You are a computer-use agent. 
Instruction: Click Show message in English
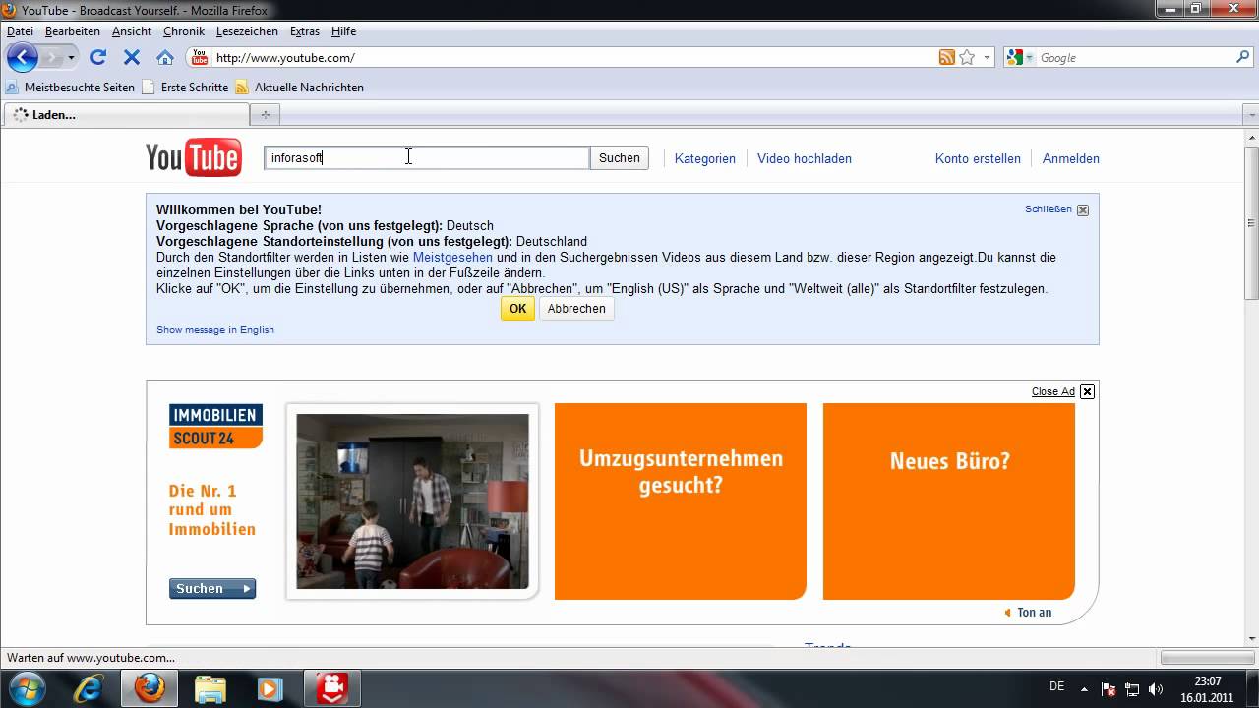(x=215, y=329)
